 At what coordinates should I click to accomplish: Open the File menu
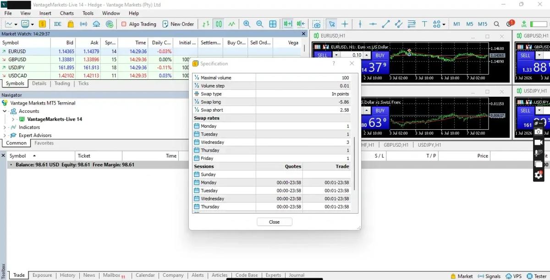(8, 13)
